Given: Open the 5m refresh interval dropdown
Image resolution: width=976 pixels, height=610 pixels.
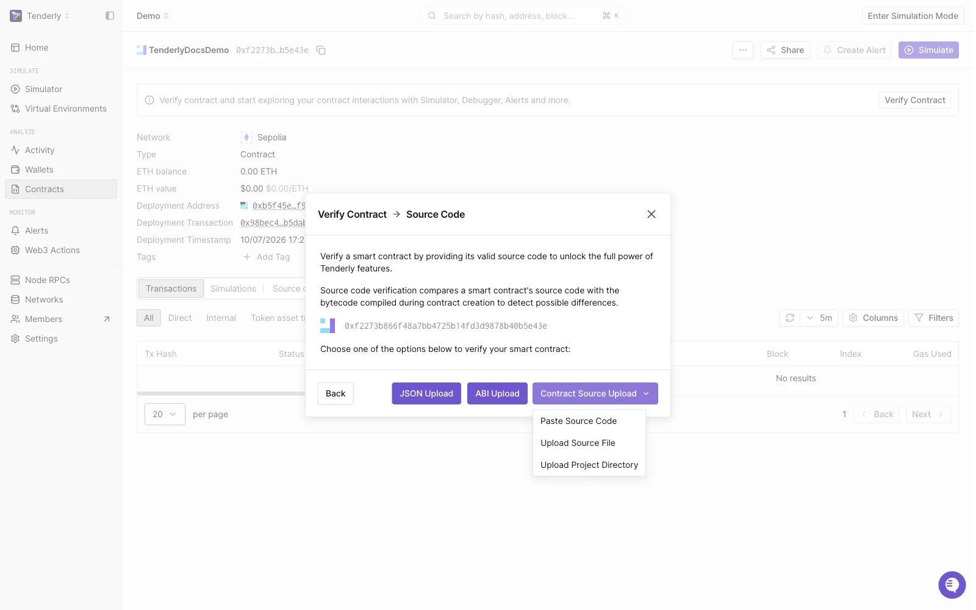Looking at the screenshot, I should tap(819, 318).
